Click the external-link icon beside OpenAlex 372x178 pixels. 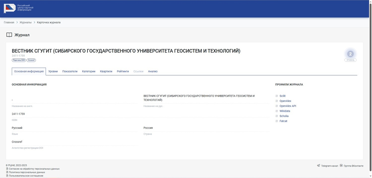tap(277, 101)
